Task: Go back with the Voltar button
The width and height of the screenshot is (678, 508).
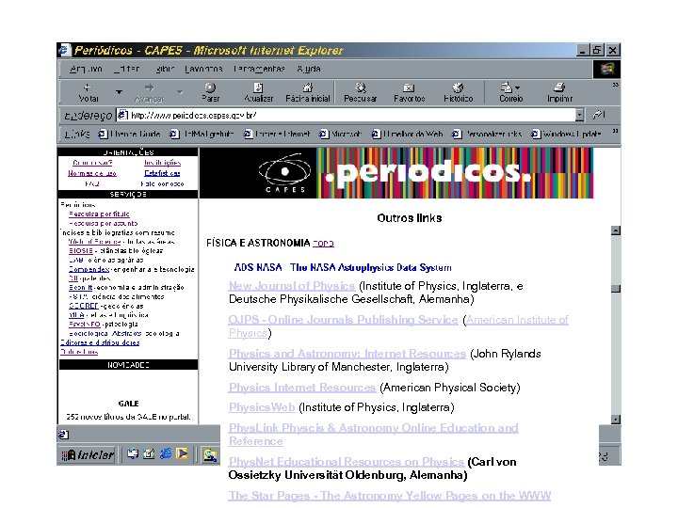Action: pyautogui.click(x=89, y=93)
